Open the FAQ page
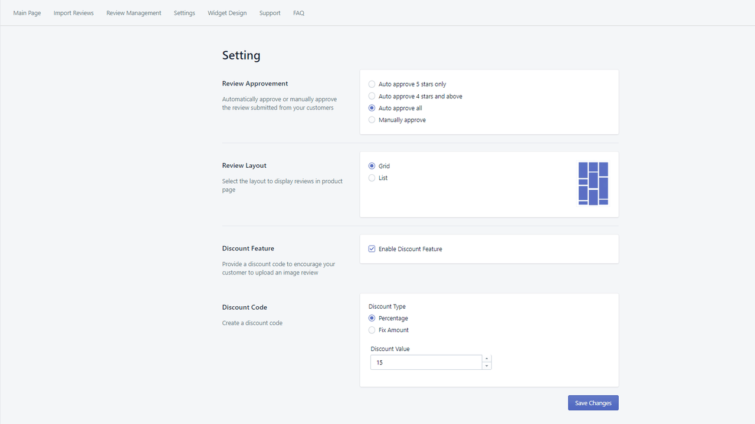The image size is (755, 424). pyautogui.click(x=299, y=13)
